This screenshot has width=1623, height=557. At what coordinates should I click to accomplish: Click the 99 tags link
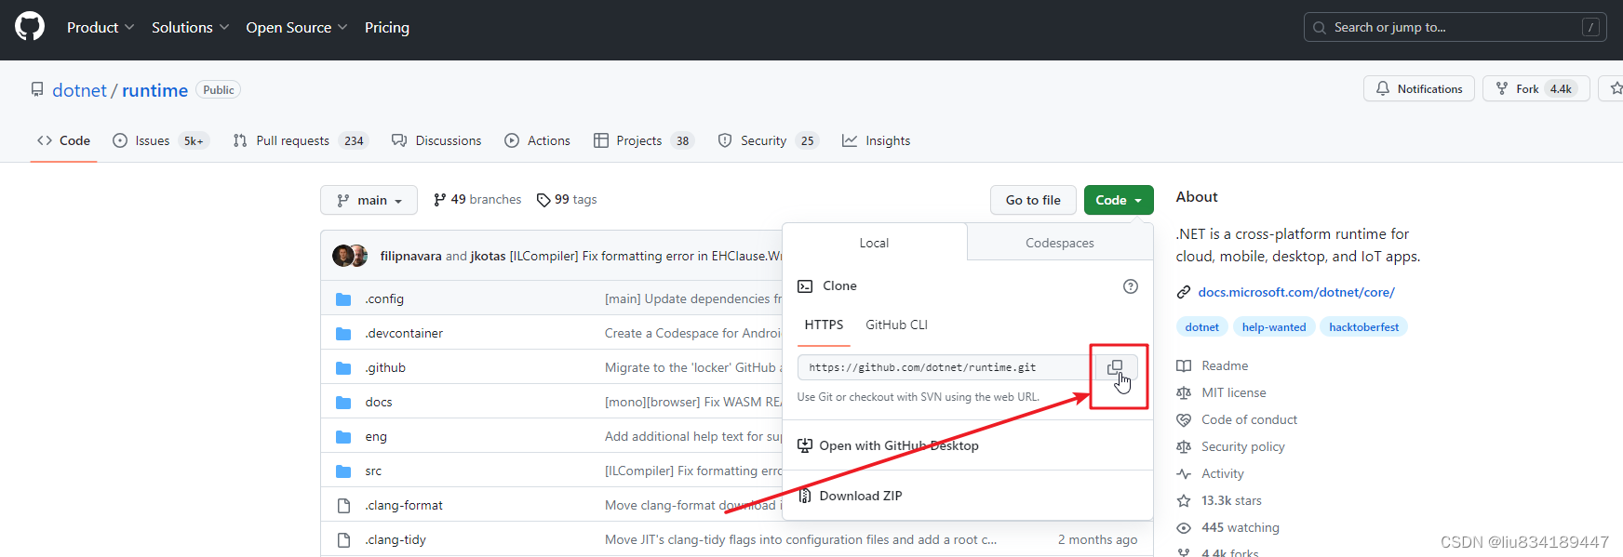tap(567, 200)
